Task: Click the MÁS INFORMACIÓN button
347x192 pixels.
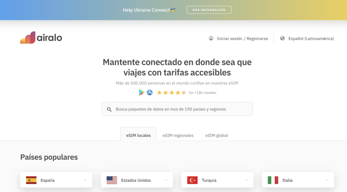Action: point(209,10)
